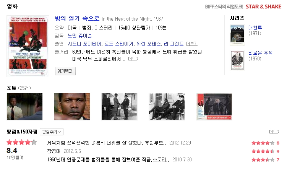Expand the plot summary with 더보기
The width and height of the screenshot is (287, 169).
134,59
